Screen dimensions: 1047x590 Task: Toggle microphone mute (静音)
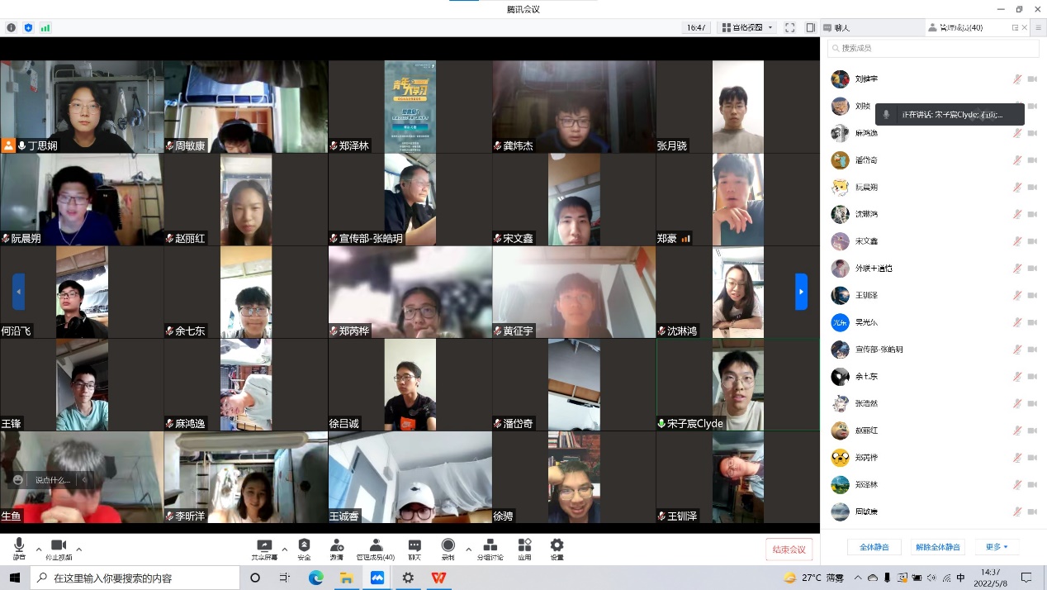[19, 549]
